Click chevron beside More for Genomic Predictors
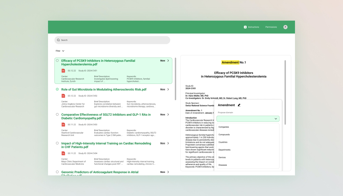 point(168,172)
